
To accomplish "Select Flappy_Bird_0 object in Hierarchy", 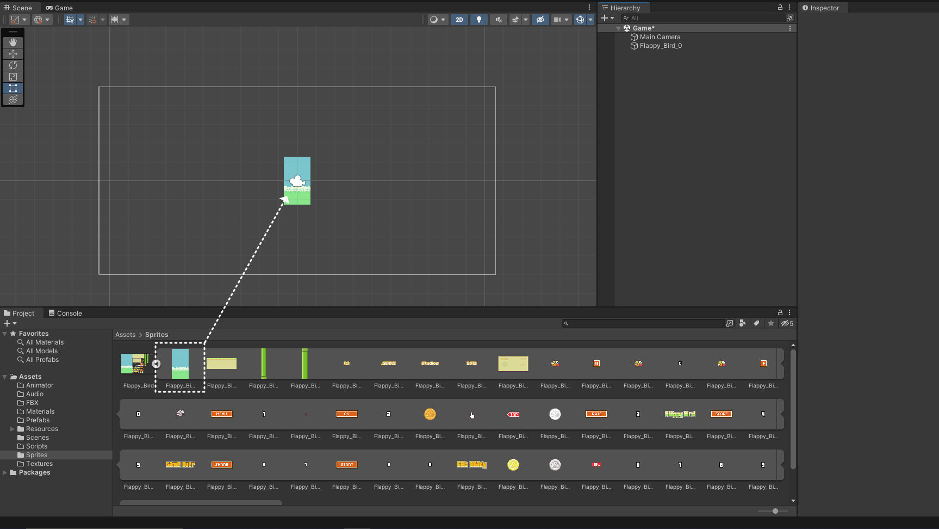I will pyautogui.click(x=661, y=46).
